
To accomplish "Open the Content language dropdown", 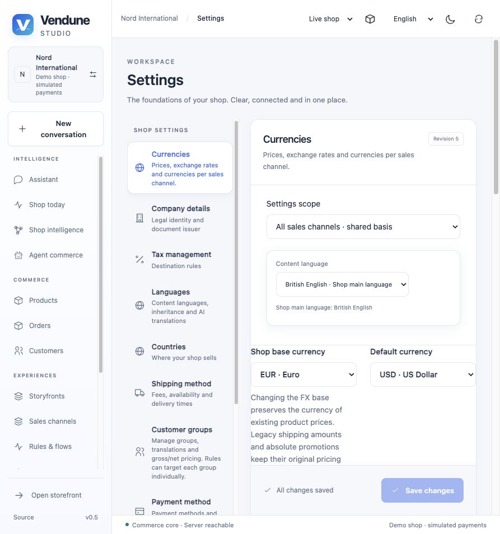I will [342, 284].
